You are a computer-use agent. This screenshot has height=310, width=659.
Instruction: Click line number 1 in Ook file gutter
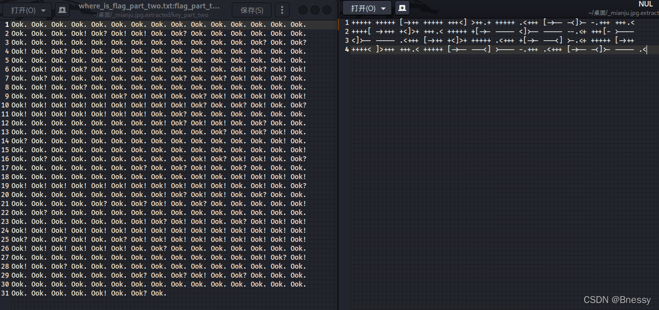tap(6, 24)
